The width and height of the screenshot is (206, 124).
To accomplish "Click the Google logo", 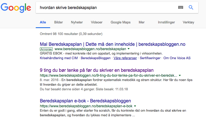I will 16,8.
